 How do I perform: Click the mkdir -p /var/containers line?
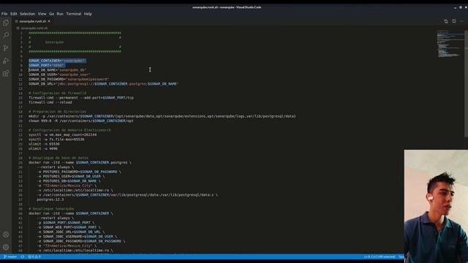tap(162, 116)
